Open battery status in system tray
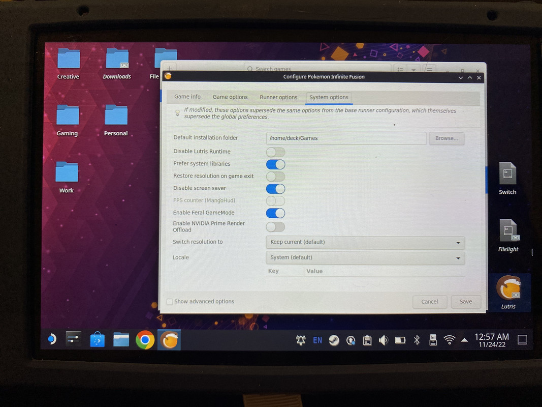This screenshot has height=407, width=542. coord(400,340)
